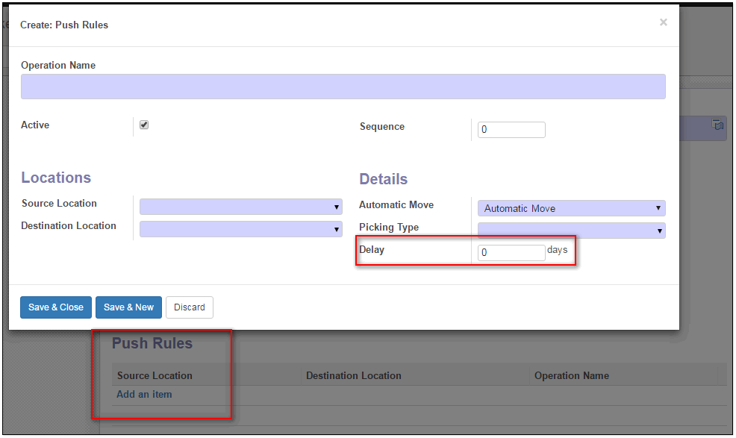This screenshot has width=736, height=438.
Task: Click the Locations section heading
Action: coord(56,178)
